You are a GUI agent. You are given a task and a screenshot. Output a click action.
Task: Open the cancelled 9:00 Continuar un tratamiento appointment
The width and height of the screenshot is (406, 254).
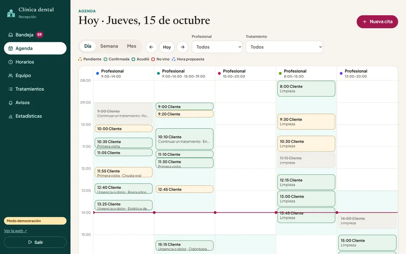(123, 113)
